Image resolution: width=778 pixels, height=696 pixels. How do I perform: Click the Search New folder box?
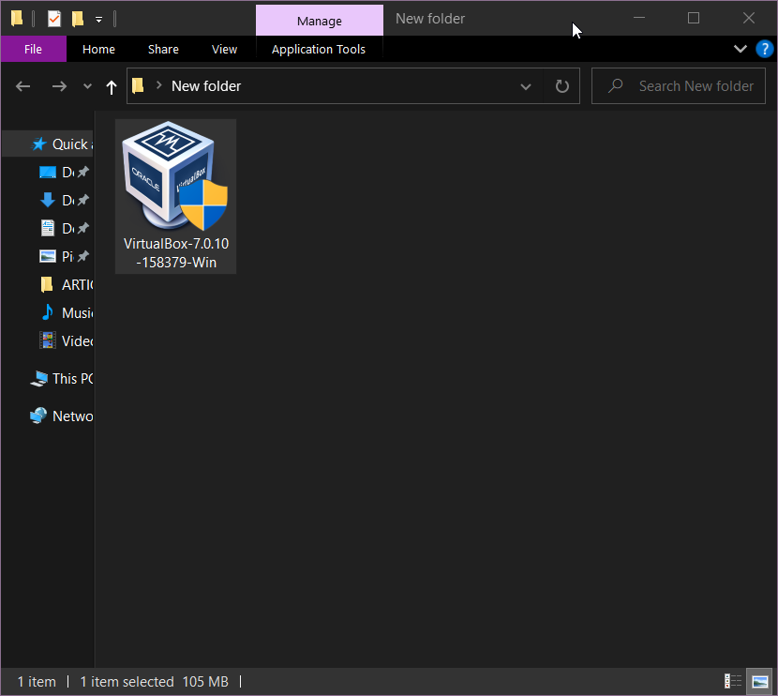click(x=679, y=86)
